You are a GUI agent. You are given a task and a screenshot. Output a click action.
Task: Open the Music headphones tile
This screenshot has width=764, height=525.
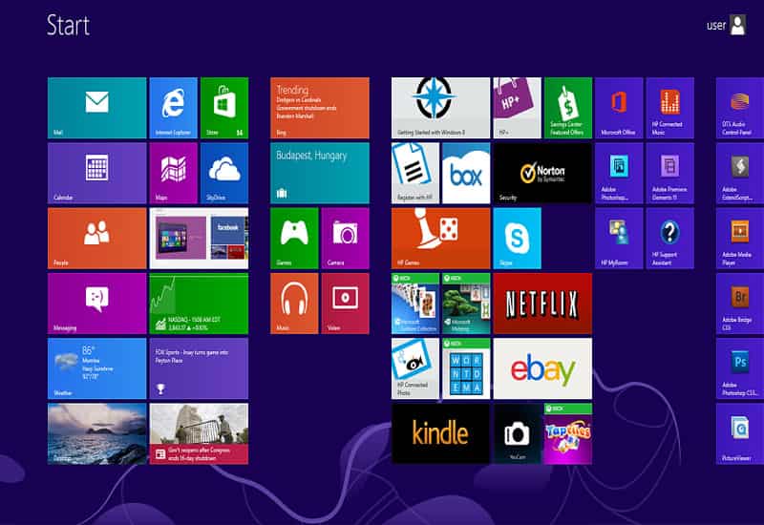[x=294, y=304]
